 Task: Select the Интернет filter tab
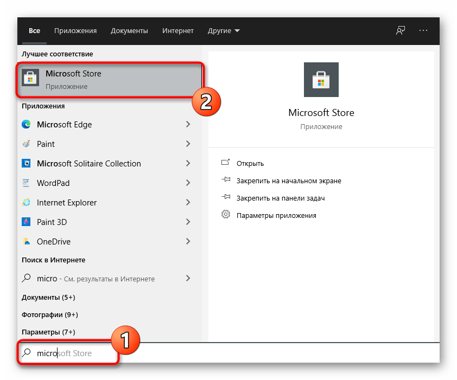178,31
